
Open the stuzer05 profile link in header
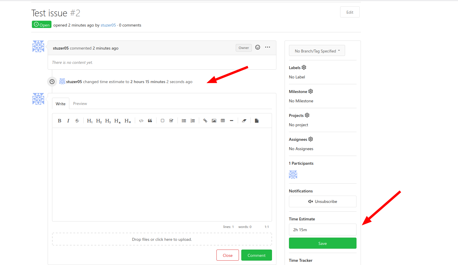pos(108,25)
